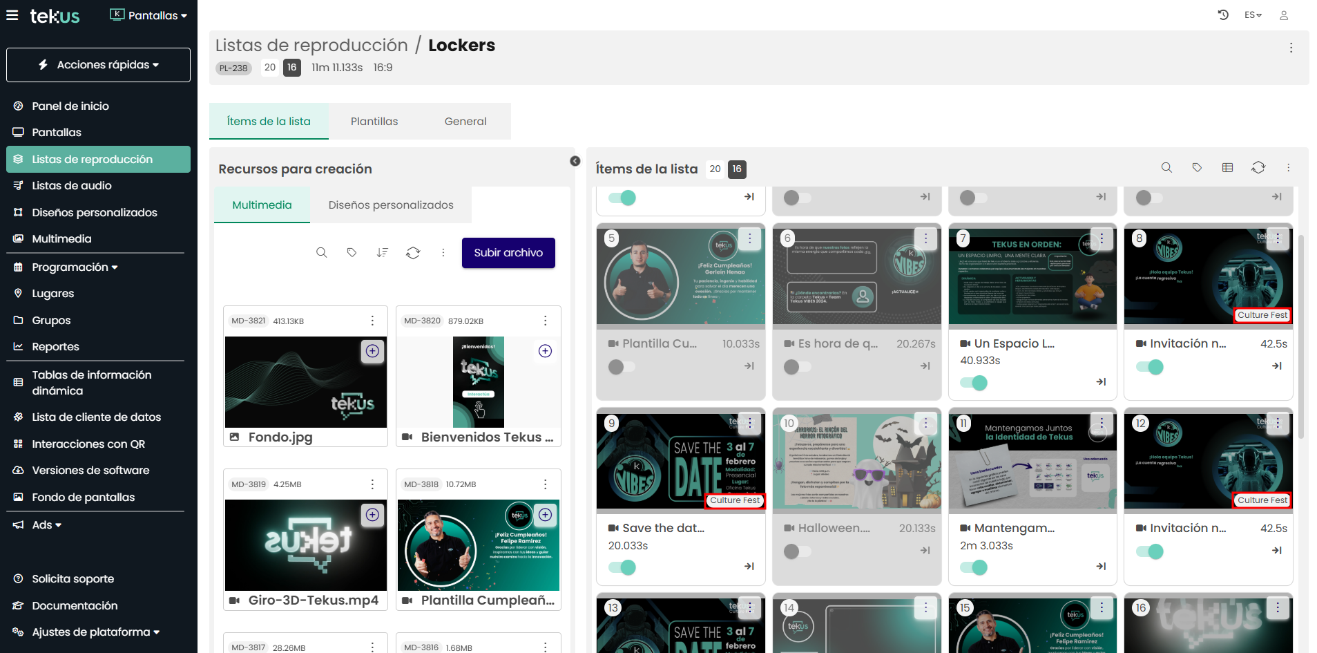Disable the Save the dat... item toggle
Viewport: 1317px width, 653px height.
point(622,567)
